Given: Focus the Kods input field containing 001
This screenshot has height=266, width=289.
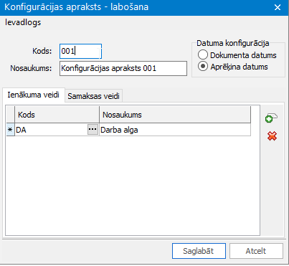Looking at the screenshot, I should pos(80,51).
